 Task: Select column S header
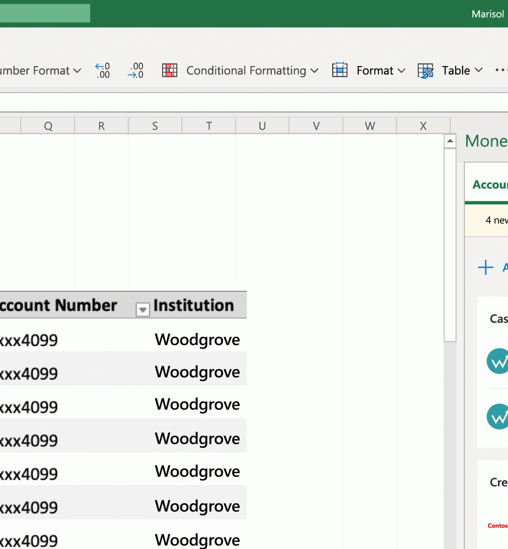tap(155, 126)
